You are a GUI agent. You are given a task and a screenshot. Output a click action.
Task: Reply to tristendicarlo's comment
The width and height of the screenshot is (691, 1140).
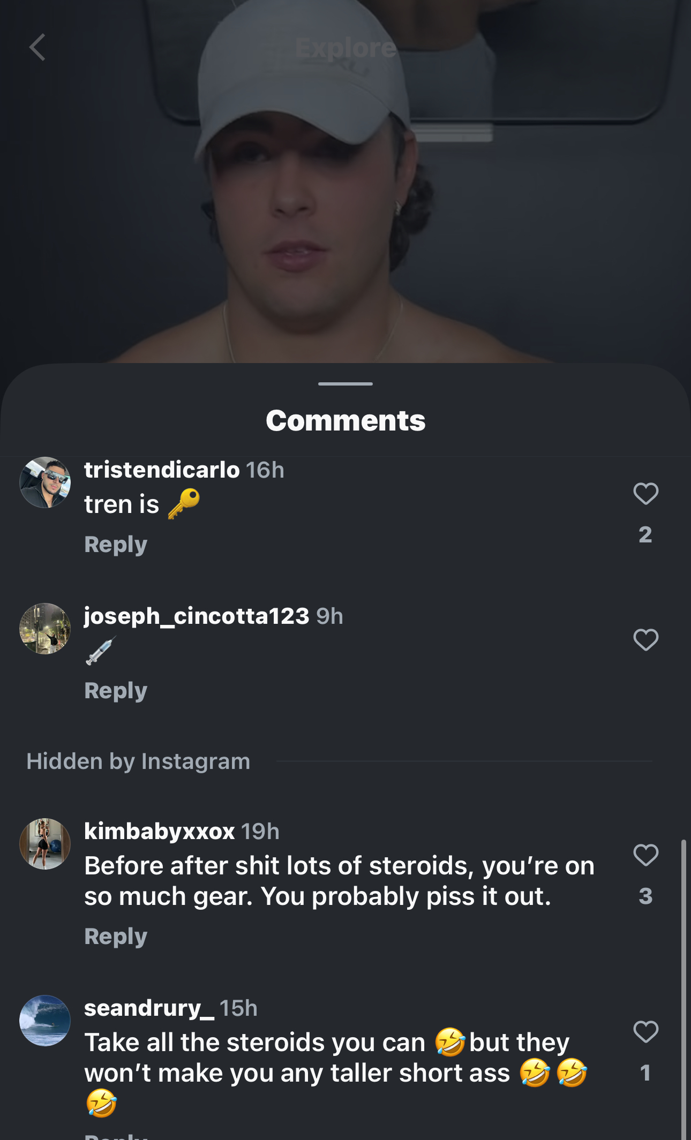116,545
